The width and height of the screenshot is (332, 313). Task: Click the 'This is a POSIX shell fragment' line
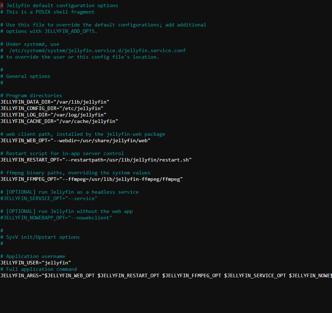click(x=47, y=12)
